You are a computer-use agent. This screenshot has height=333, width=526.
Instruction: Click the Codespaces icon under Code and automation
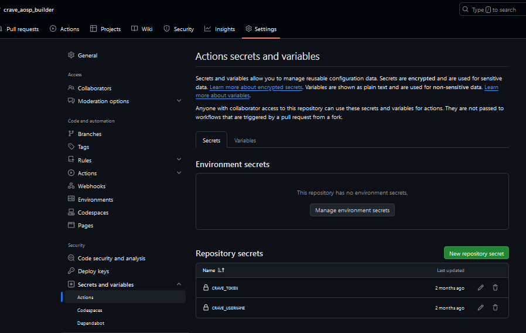click(71, 212)
